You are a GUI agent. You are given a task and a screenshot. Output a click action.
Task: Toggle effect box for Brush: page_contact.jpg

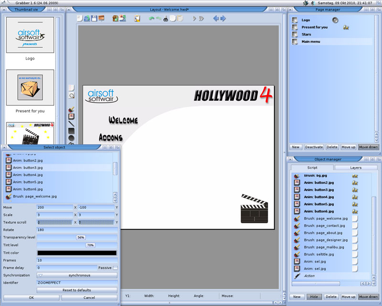(x=355, y=226)
